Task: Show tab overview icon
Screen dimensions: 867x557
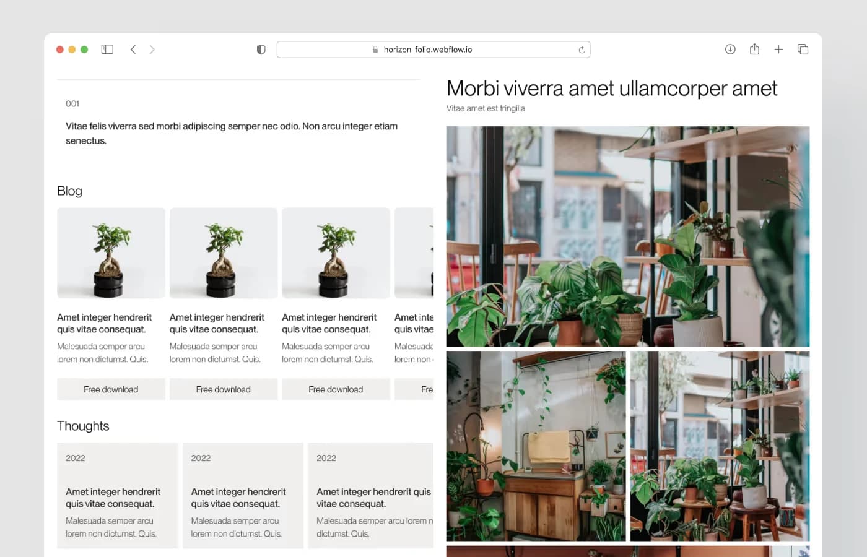Action: pyautogui.click(x=803, y=50)
